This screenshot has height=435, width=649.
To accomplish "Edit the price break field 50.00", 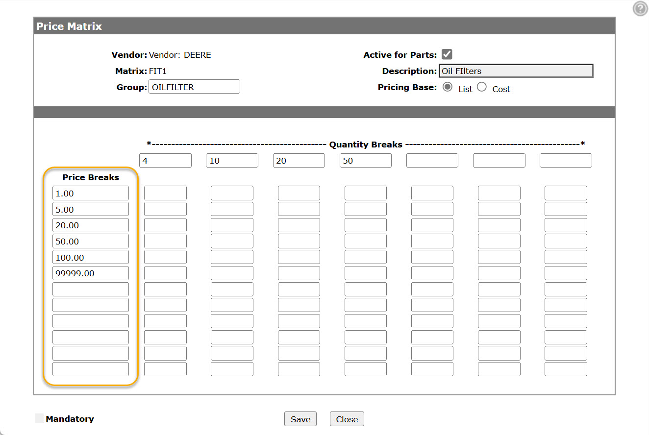I will click(x=91, y=241).
